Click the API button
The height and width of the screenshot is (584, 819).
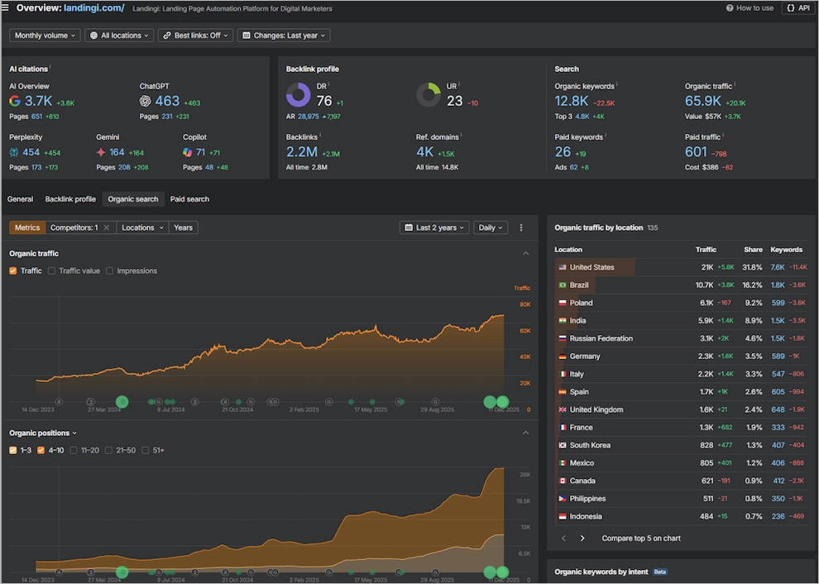point(797,7)
